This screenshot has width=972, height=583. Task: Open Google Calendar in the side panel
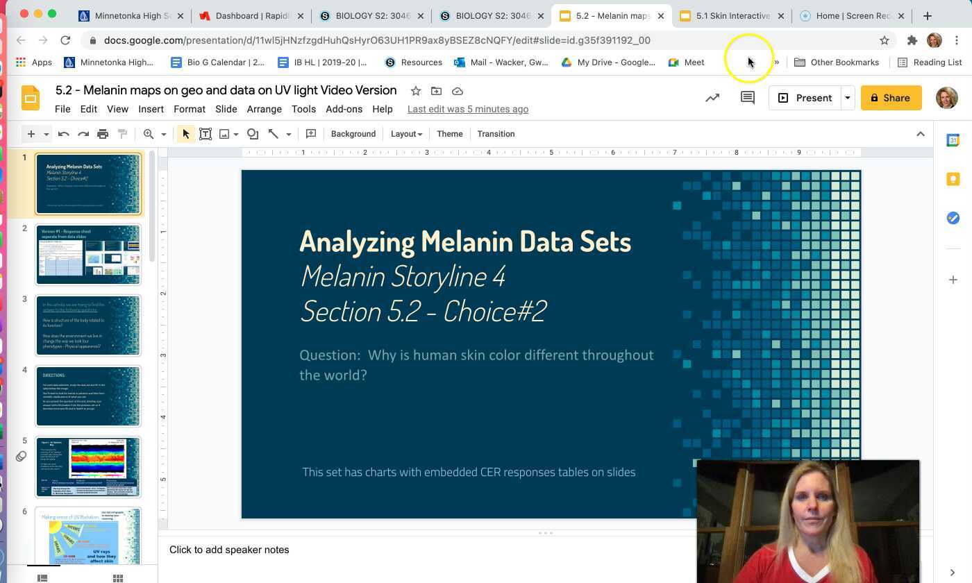point(953,139)
